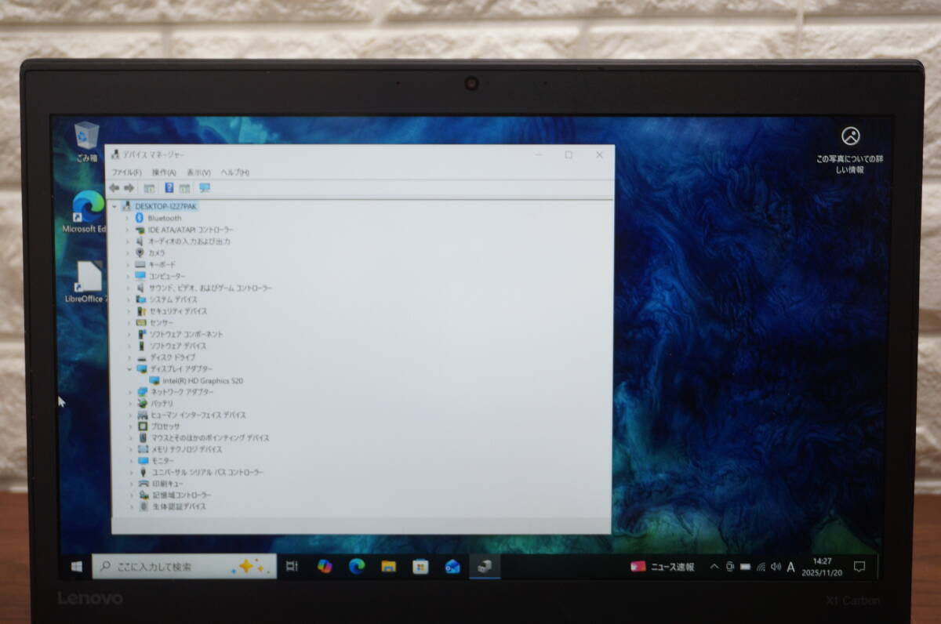Expand the プロセッサ category
This screenshot has height=624, width=941.
click(130, 426)
